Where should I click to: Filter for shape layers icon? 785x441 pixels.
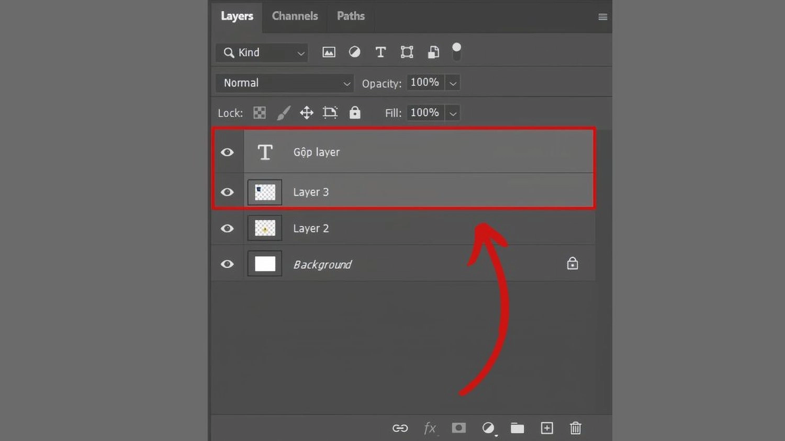pos(407,52)
